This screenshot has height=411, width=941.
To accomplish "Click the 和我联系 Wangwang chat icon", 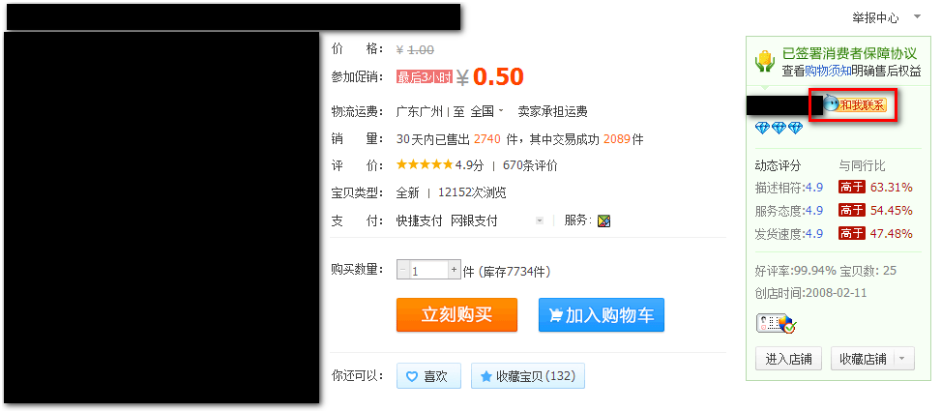I will tap(855, 105).
